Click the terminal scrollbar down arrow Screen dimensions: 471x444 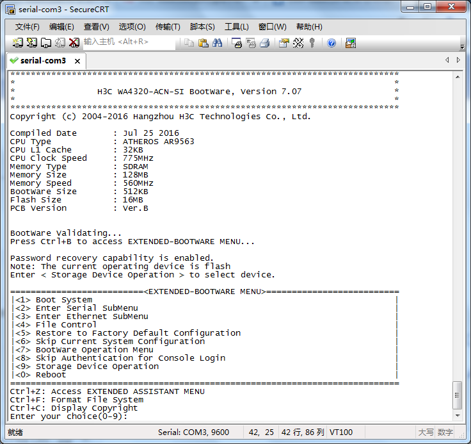pos(457,416)
